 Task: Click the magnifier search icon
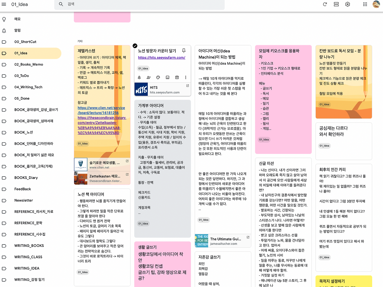[x=61, y=4]
